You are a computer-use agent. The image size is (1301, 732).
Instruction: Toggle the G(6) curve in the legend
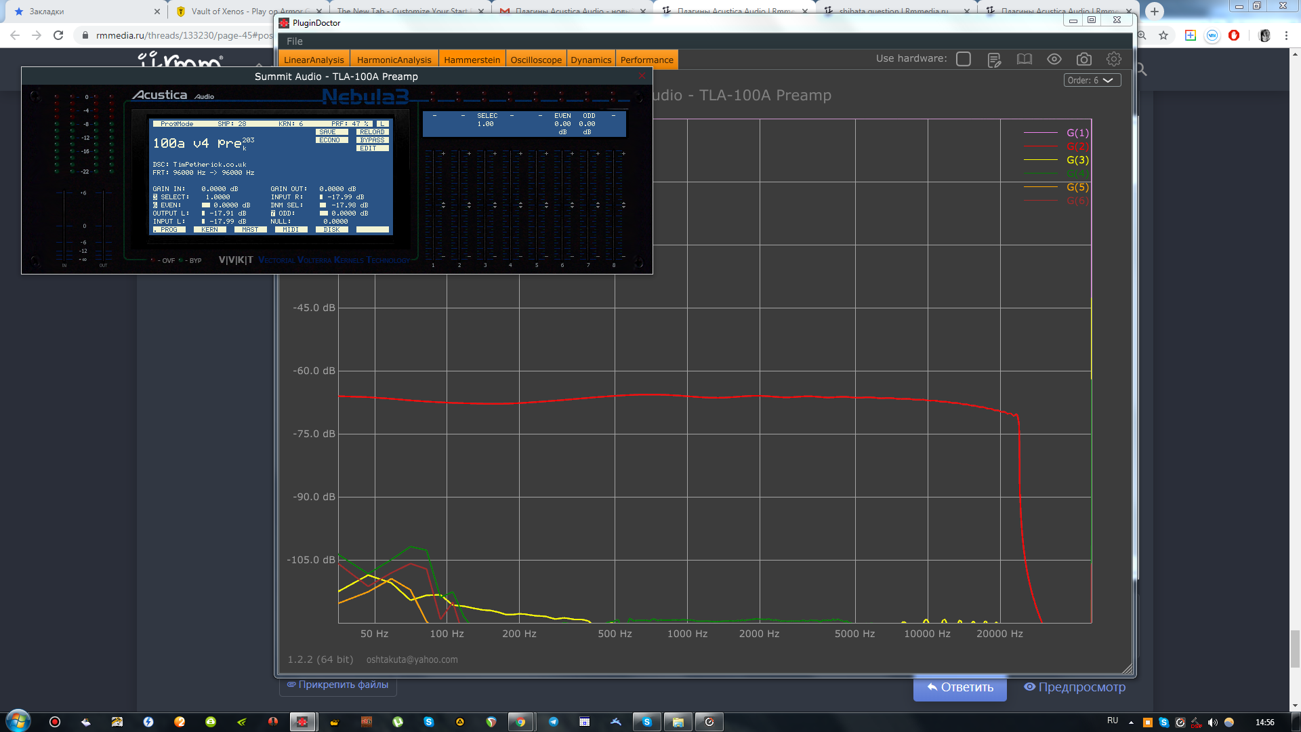[1077, 201]
